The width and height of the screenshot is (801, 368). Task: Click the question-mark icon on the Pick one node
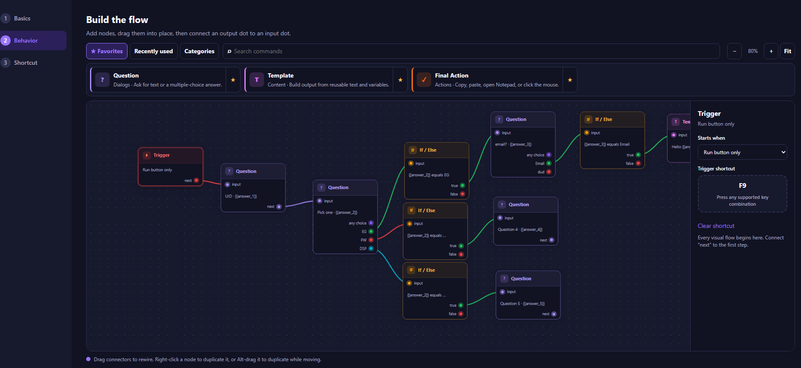pyautogui.click(x=321, y=187)
